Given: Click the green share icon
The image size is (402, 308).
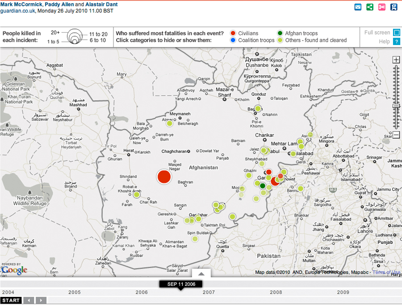Looking at the screenshot, I should tap(370, 7).
